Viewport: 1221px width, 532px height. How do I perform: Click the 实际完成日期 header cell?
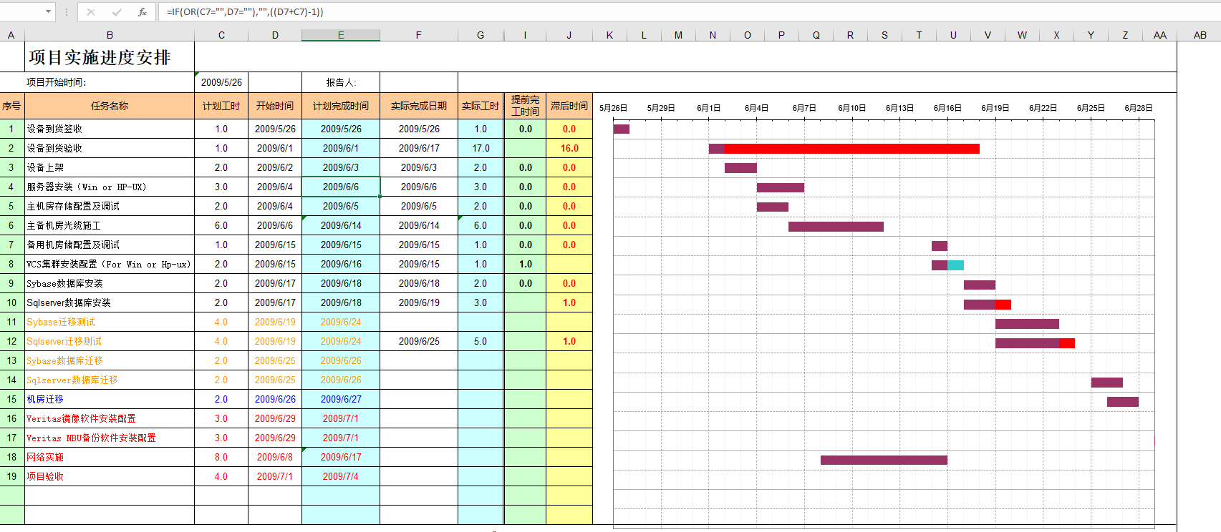(419, 106)
